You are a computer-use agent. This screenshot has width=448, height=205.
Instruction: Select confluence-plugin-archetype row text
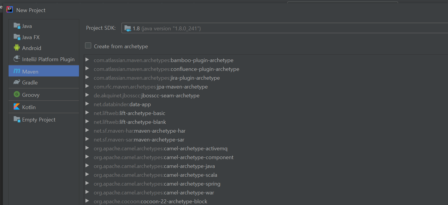point(167,69)
